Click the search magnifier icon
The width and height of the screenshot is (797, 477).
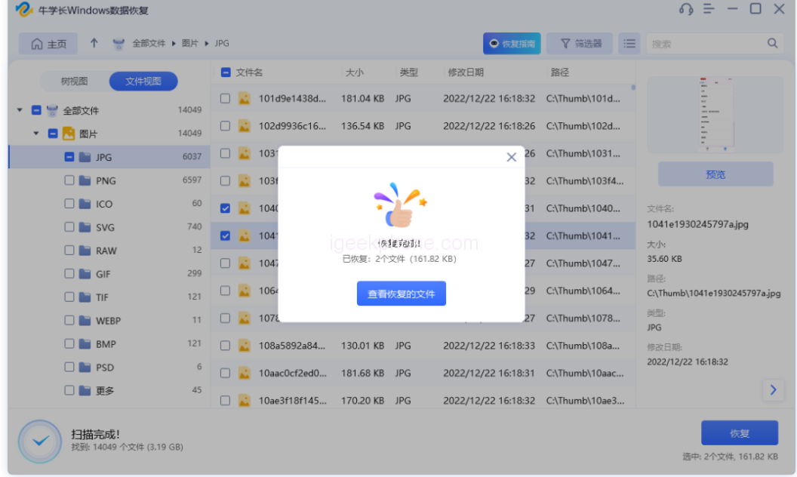click(772, 43)
